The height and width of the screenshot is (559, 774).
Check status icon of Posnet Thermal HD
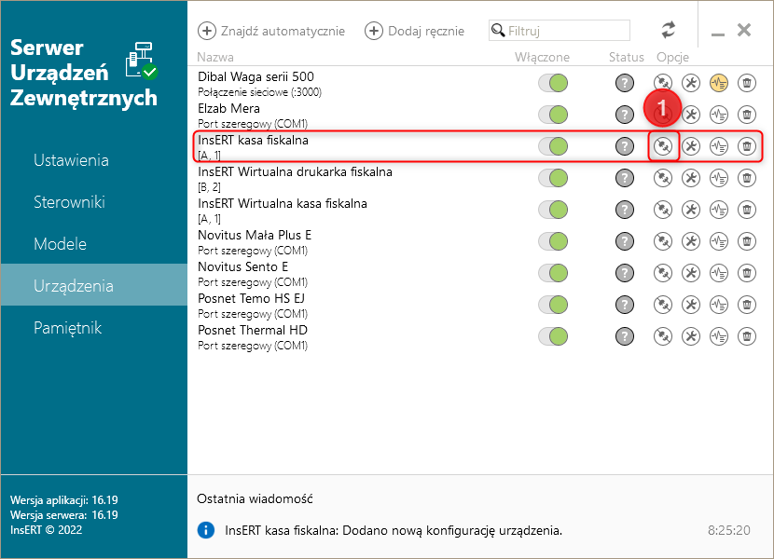(625, 336)
